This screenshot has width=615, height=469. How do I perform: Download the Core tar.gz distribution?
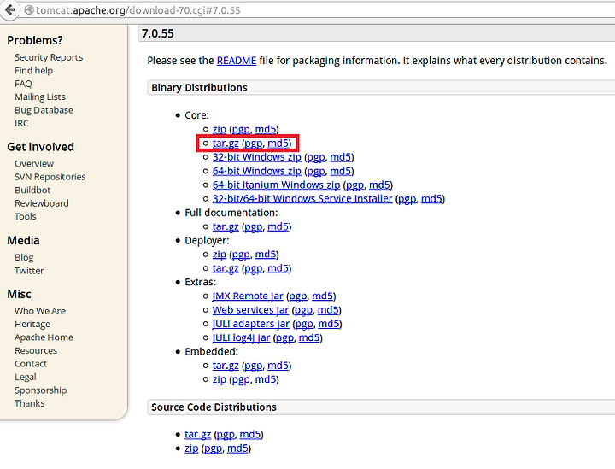point(225,144)
